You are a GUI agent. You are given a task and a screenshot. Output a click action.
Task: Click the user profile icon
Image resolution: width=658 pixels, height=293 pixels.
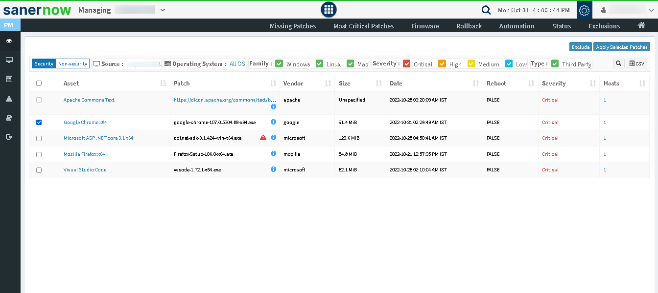[x=604, y=10]
